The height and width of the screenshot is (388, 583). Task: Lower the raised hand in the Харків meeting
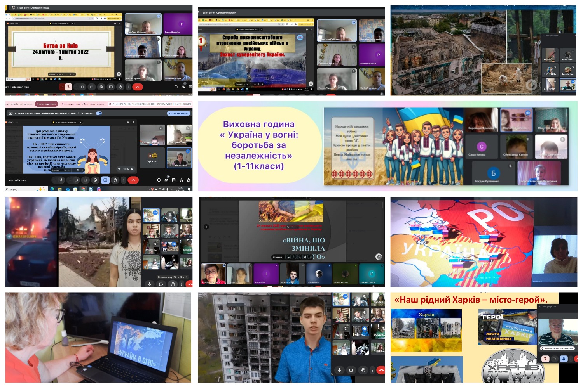click(564, 359)
